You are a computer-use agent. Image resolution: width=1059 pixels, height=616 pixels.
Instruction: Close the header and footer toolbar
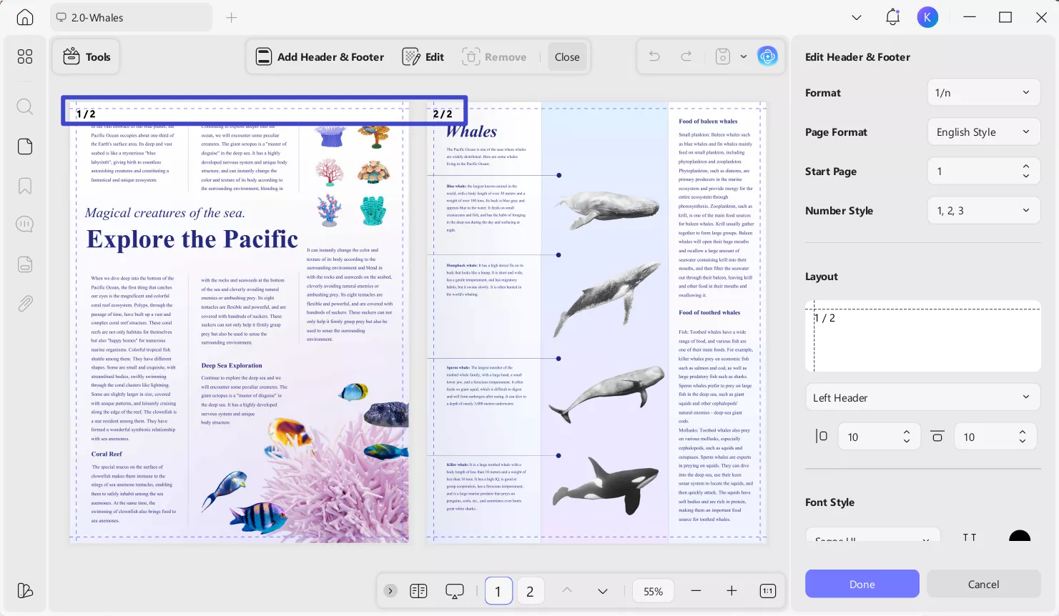pyautogui.click(x=567, y=57)
